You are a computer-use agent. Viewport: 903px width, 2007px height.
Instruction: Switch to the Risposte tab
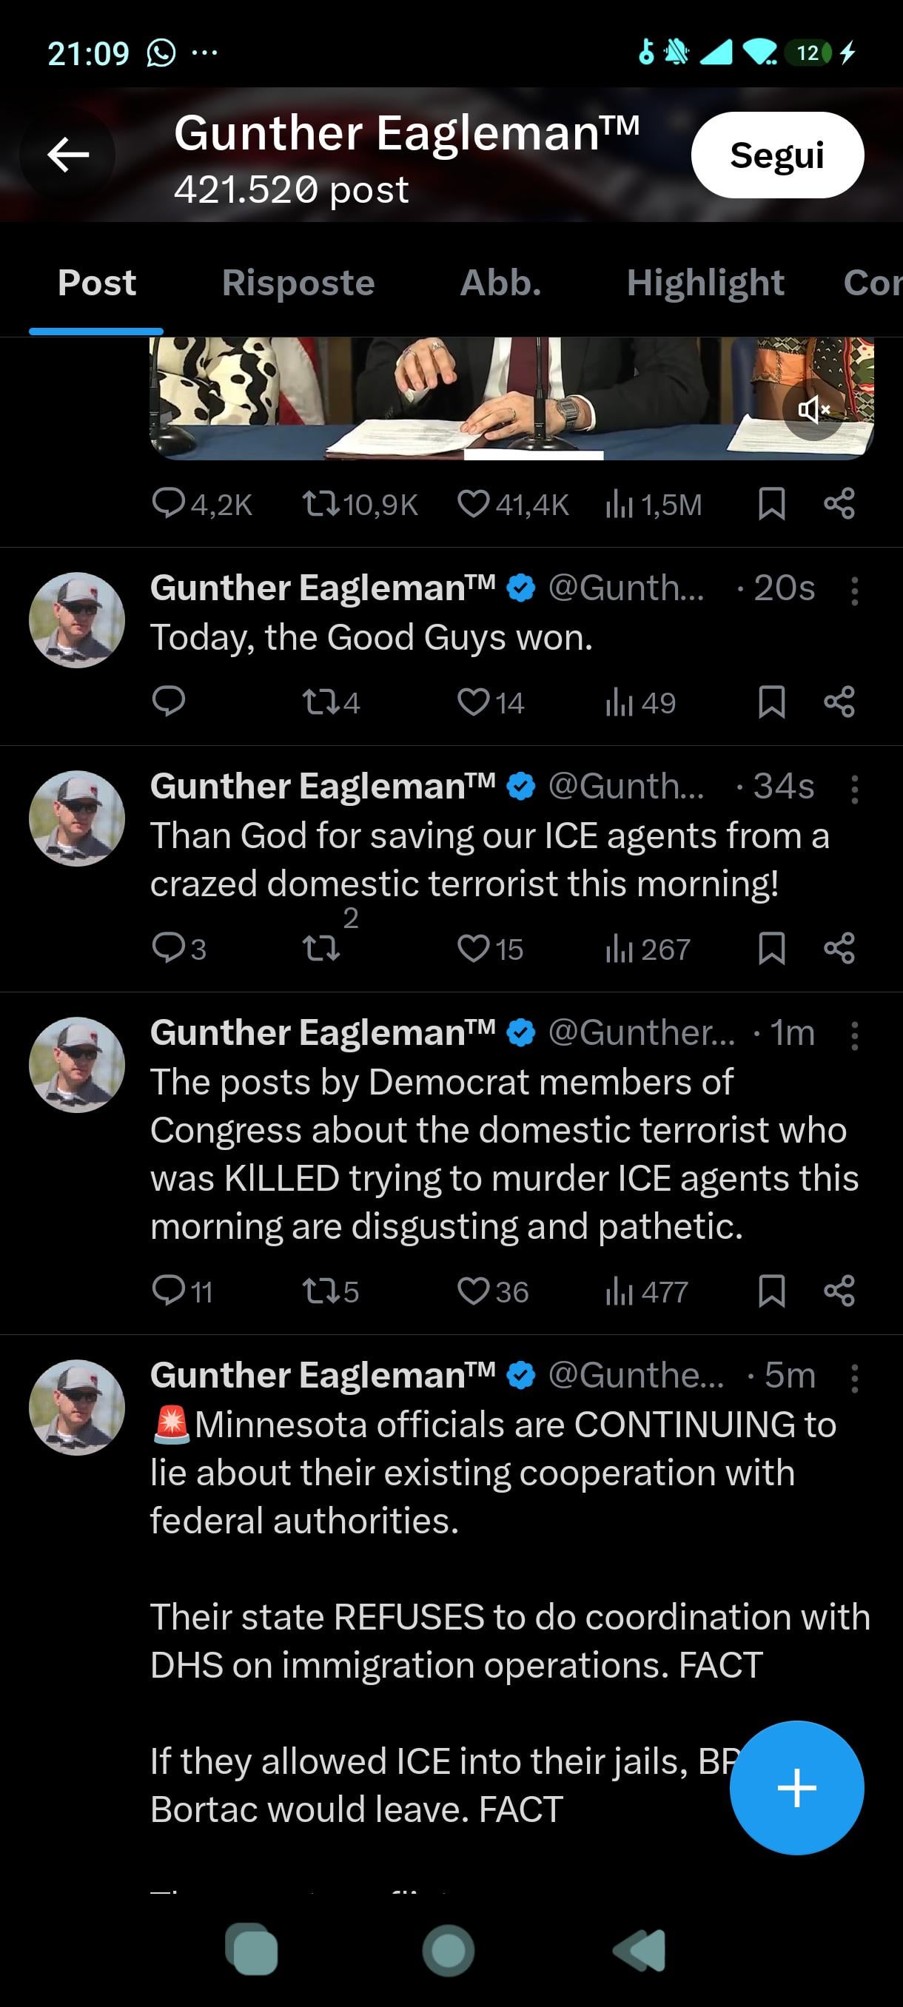point(298,283)
